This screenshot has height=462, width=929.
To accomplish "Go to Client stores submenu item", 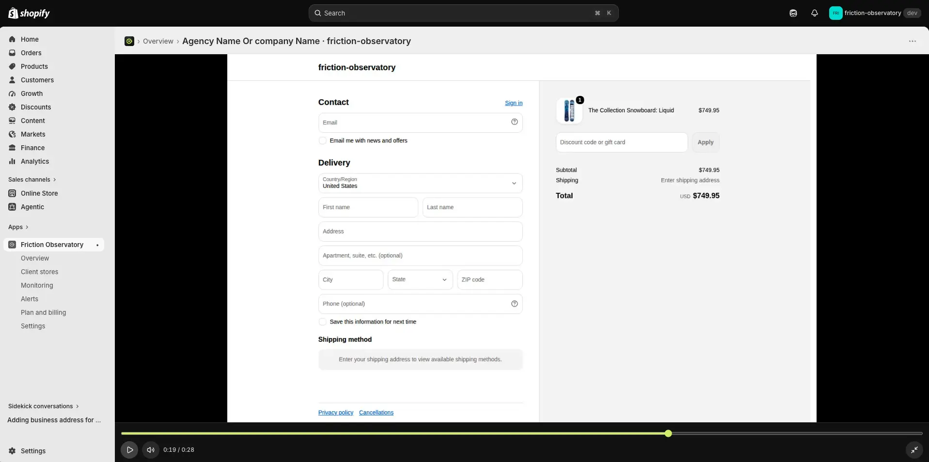I will 39,272.
